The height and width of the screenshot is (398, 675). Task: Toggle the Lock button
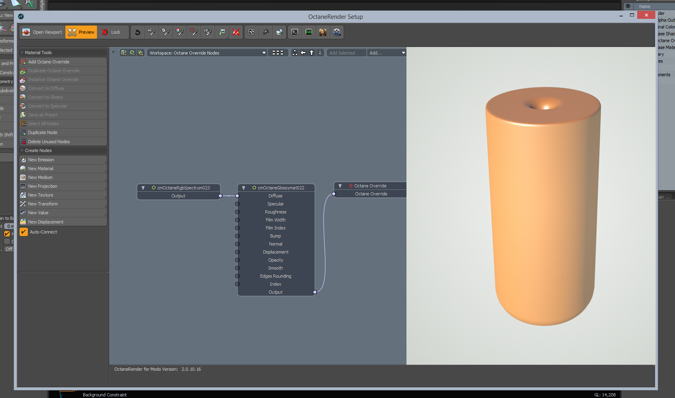tap(111, 32)
